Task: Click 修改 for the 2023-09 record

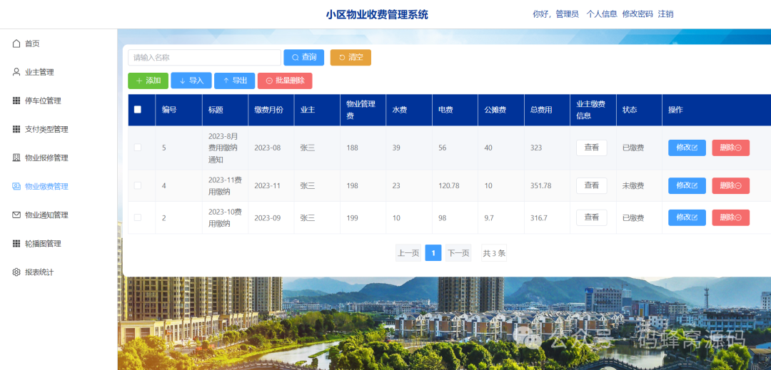Action: (687, 217)
